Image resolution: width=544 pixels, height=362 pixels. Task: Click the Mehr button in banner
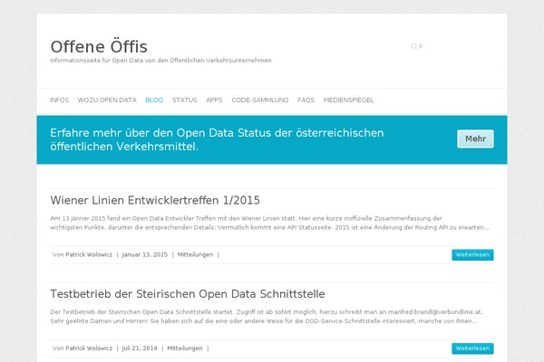[475, 138]
